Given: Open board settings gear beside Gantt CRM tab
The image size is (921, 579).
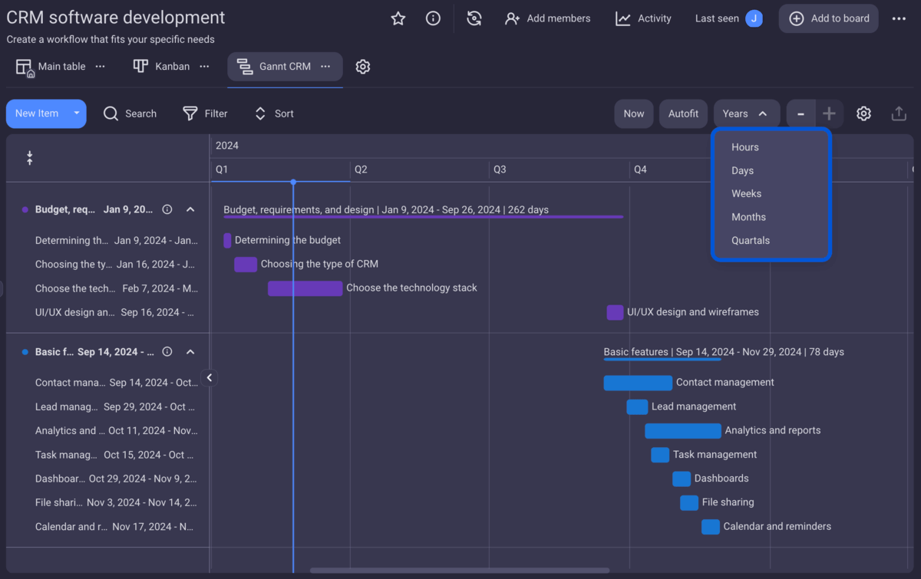Looking at the screenshot, I should pos(363,67).
